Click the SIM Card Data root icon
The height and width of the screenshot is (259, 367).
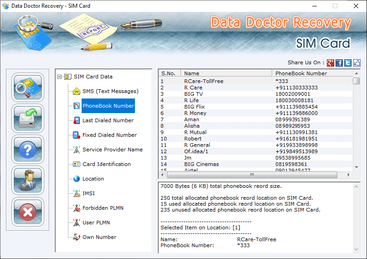[67, 77]
